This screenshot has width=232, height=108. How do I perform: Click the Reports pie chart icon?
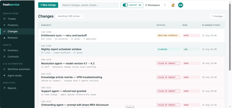[x=4, y=88]
